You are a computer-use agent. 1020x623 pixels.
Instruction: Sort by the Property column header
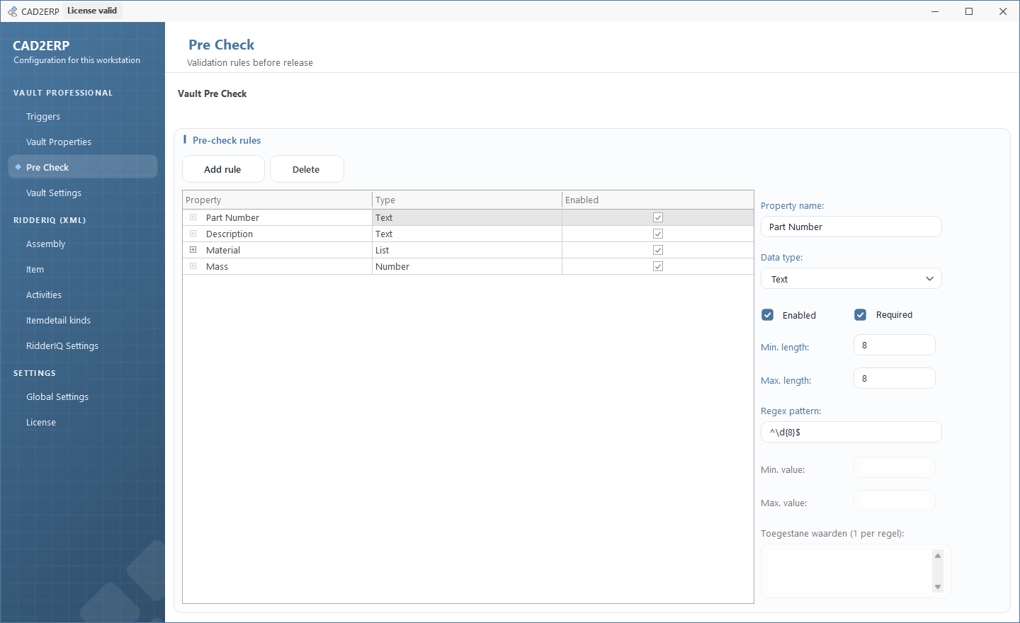(x=278, y=200)
